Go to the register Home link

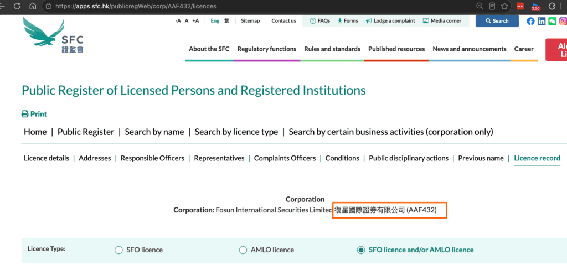[x=35, y=132]
